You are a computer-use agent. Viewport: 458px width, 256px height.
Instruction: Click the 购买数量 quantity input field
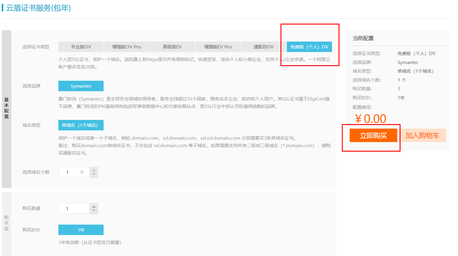[74, 208]
